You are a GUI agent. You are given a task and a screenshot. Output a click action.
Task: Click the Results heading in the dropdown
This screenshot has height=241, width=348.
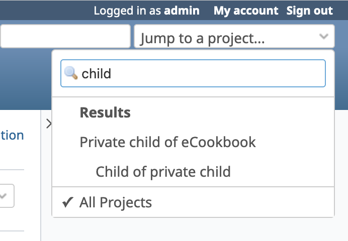tap(105, 112)
